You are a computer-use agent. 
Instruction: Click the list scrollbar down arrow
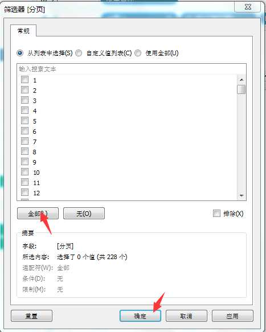tap(242, 195)
